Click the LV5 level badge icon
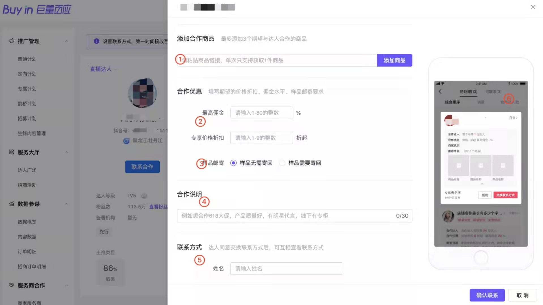 click(144, 196)
